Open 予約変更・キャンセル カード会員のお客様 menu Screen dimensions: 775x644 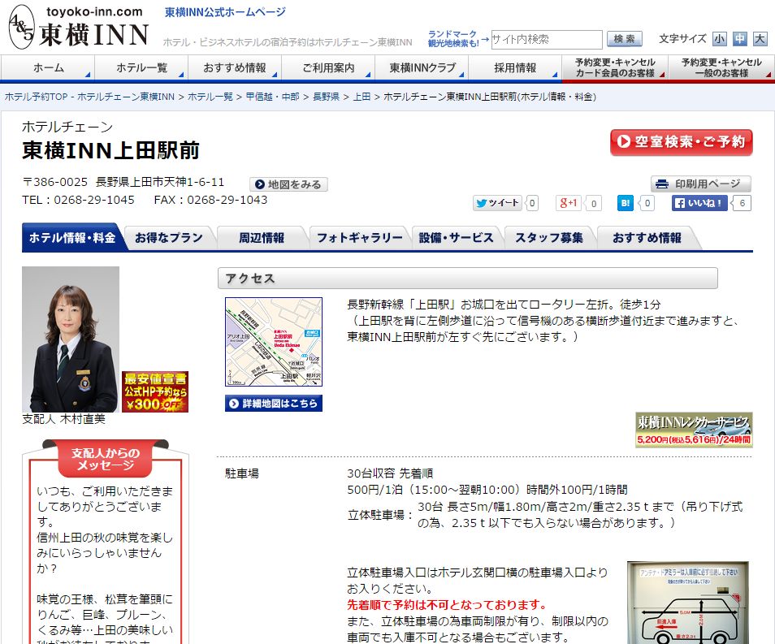[x=615, y=67]
